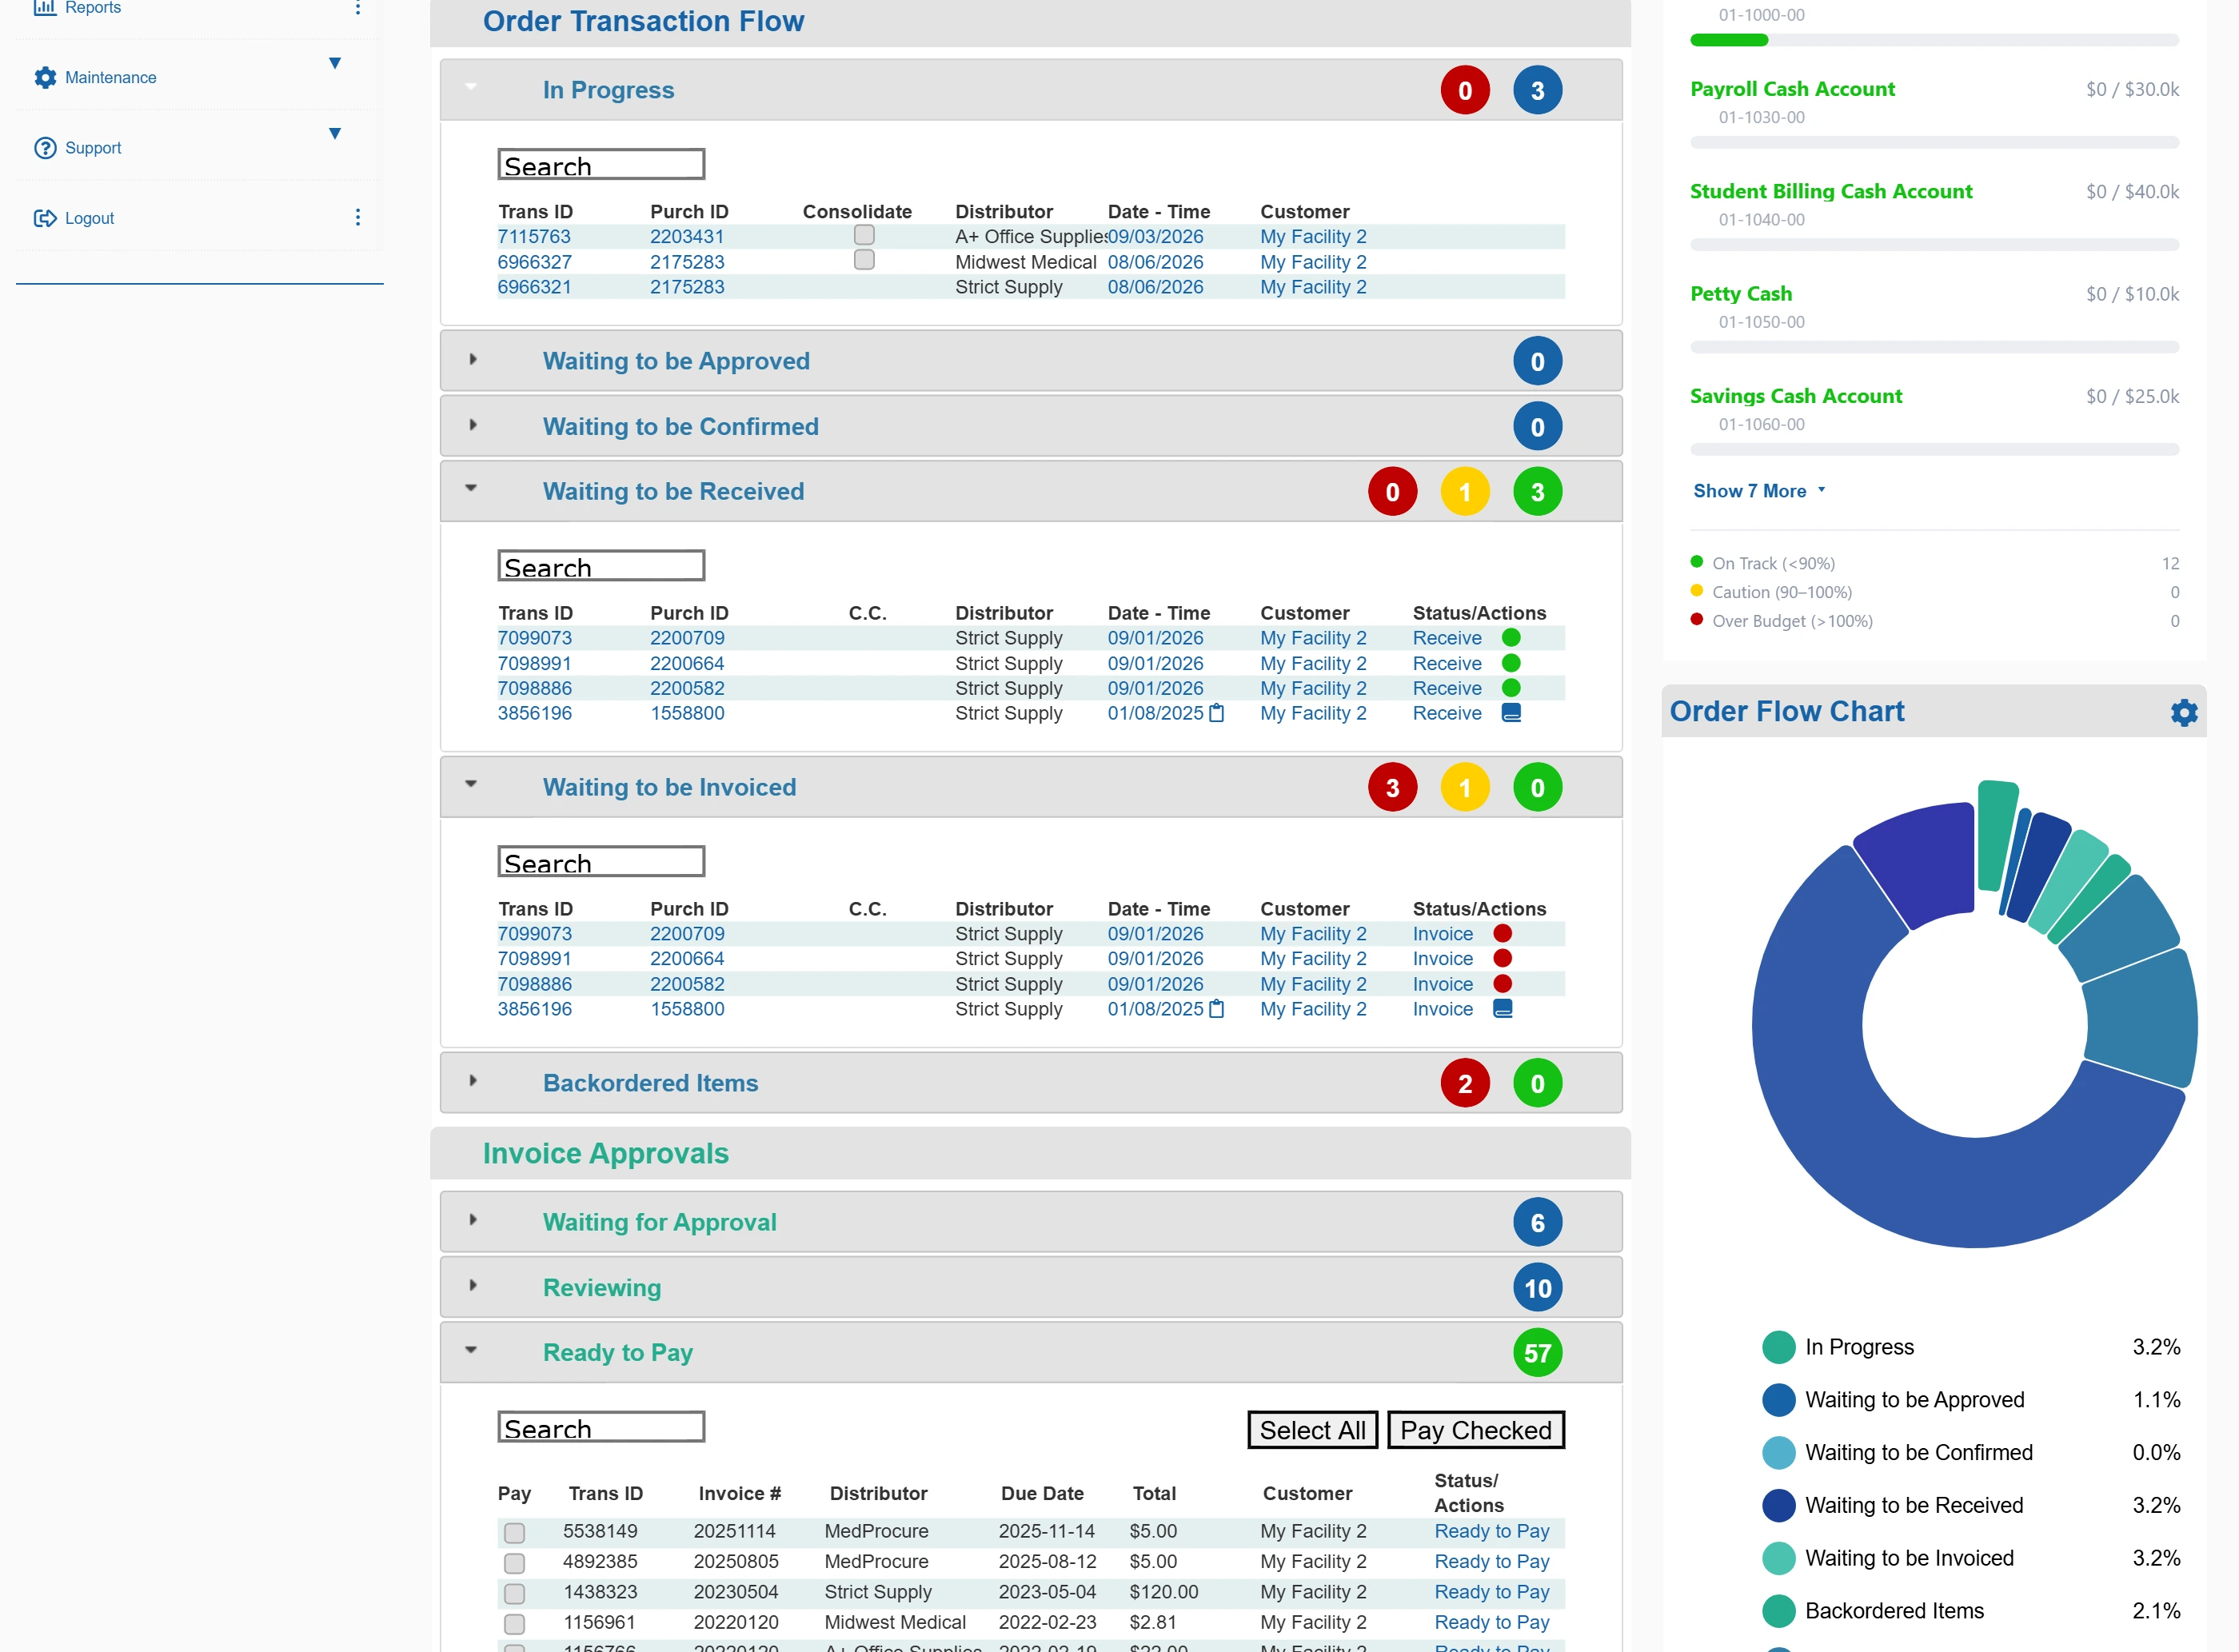Click blue book status icon on Invoice row 3856196
The image size is (2239, 1652).
pyautogui.click(x=1502, y=1009)
